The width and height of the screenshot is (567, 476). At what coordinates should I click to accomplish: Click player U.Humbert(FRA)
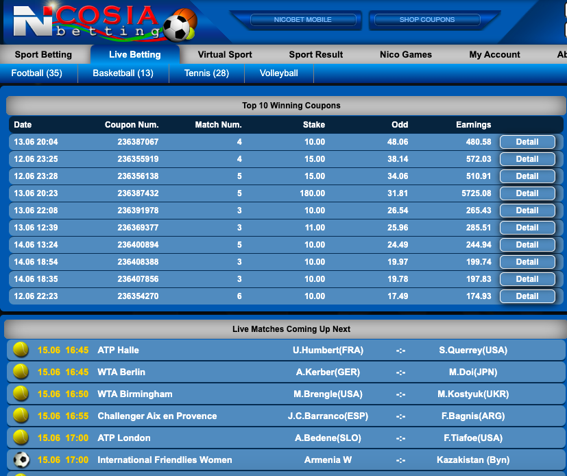(328, 350)
